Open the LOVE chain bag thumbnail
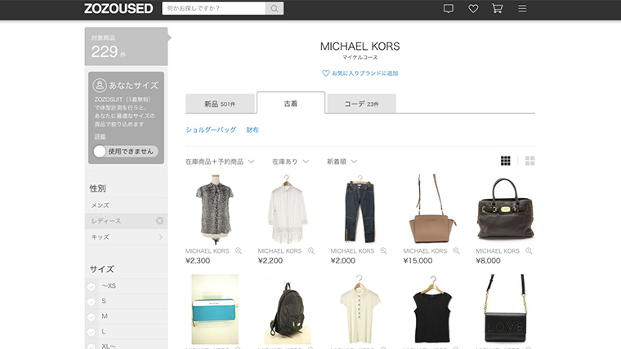This screenshot has height=349, width=621. [x=505, y=309]
